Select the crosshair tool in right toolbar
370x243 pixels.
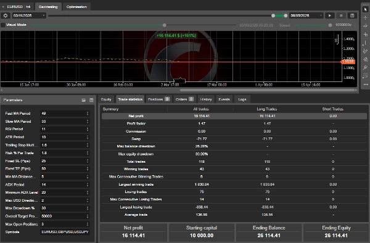click(x=366, y=18)
